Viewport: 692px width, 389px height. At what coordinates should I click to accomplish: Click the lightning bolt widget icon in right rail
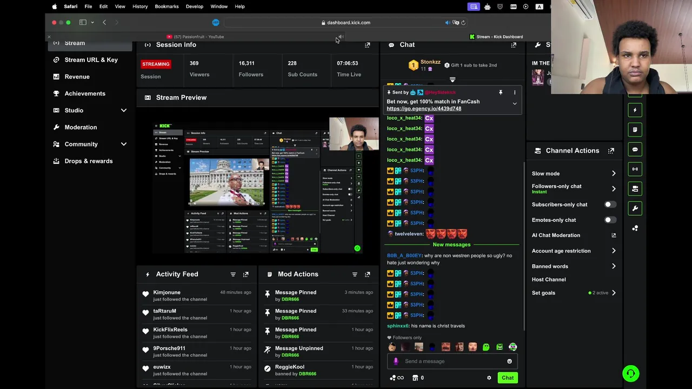[x=635, y=110]
